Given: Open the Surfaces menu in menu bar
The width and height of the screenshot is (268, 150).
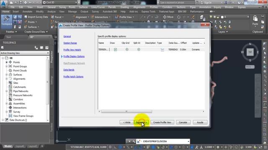Looking at the screenshot, I should (83, 7).
